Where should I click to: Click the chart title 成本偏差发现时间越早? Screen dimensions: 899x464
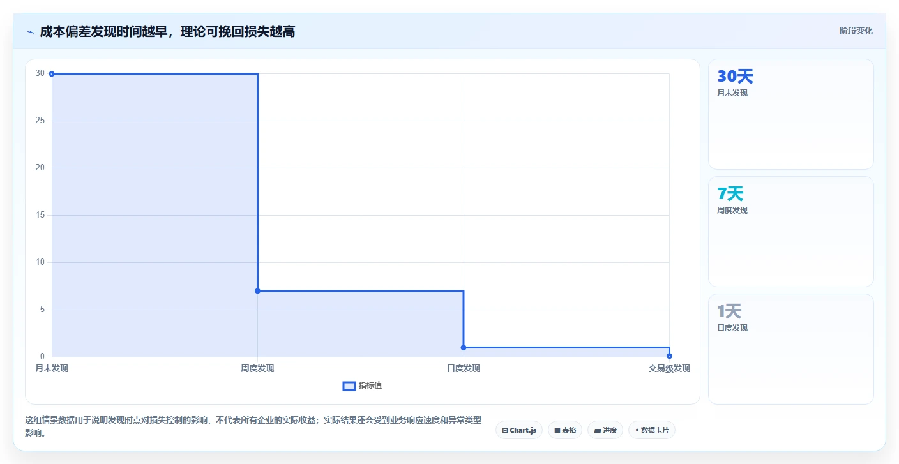click(103, 31)
